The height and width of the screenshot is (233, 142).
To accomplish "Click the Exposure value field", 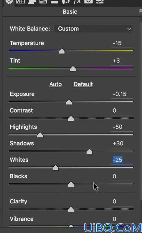I will pos(122,94).
